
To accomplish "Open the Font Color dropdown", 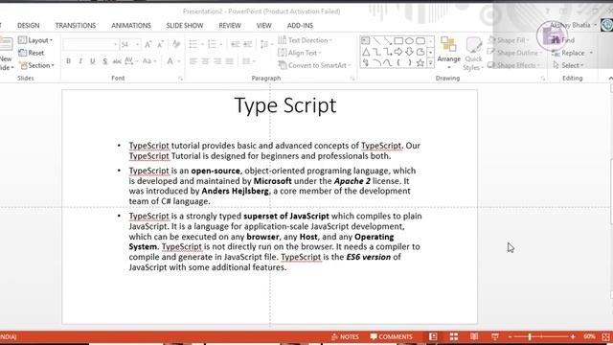I will 179,61.
